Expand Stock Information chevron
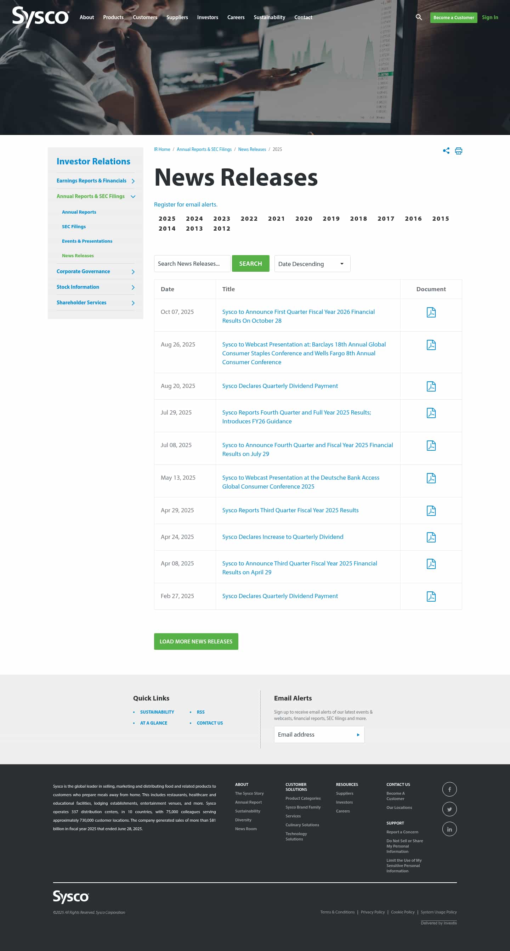The image size is (510, 951). pos(133,287)
